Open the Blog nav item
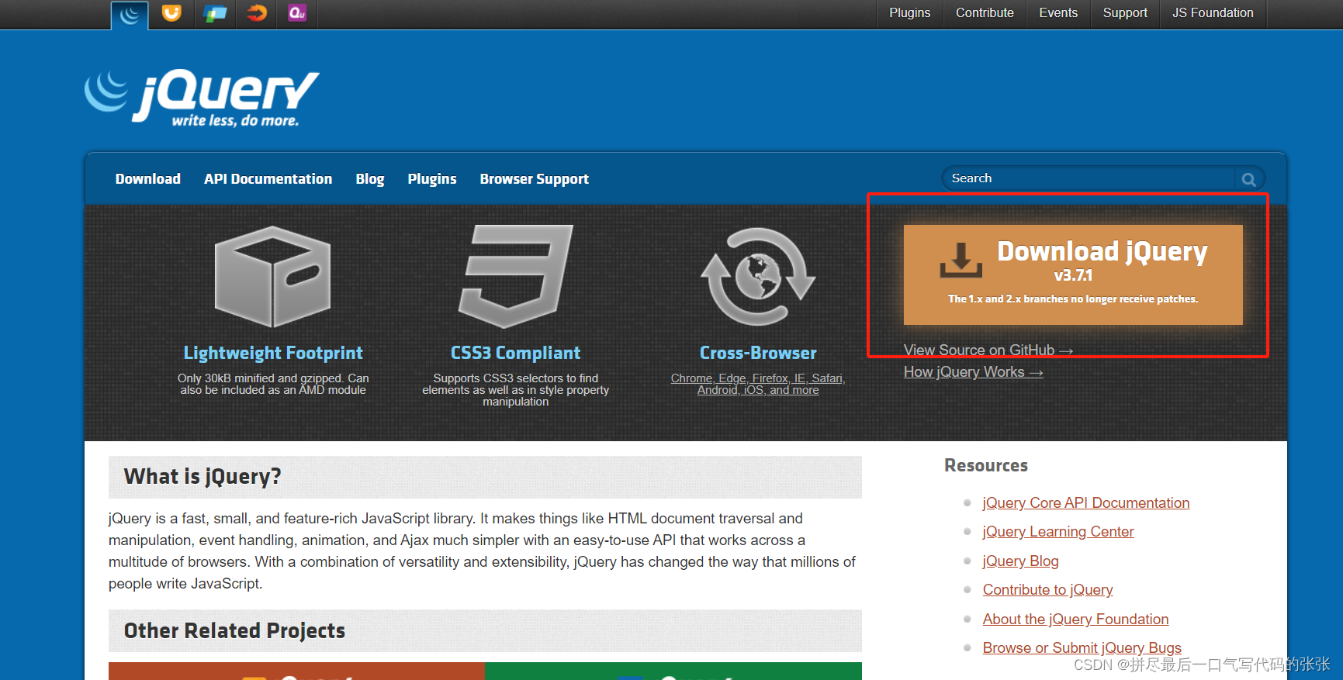The width and height of the screenshot is (1343, 680). (370, 179)
